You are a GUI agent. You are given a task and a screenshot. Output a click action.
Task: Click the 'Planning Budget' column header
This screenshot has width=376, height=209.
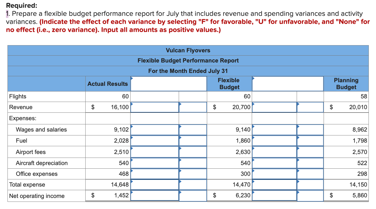pyautogui.click(x=346, y=84)
